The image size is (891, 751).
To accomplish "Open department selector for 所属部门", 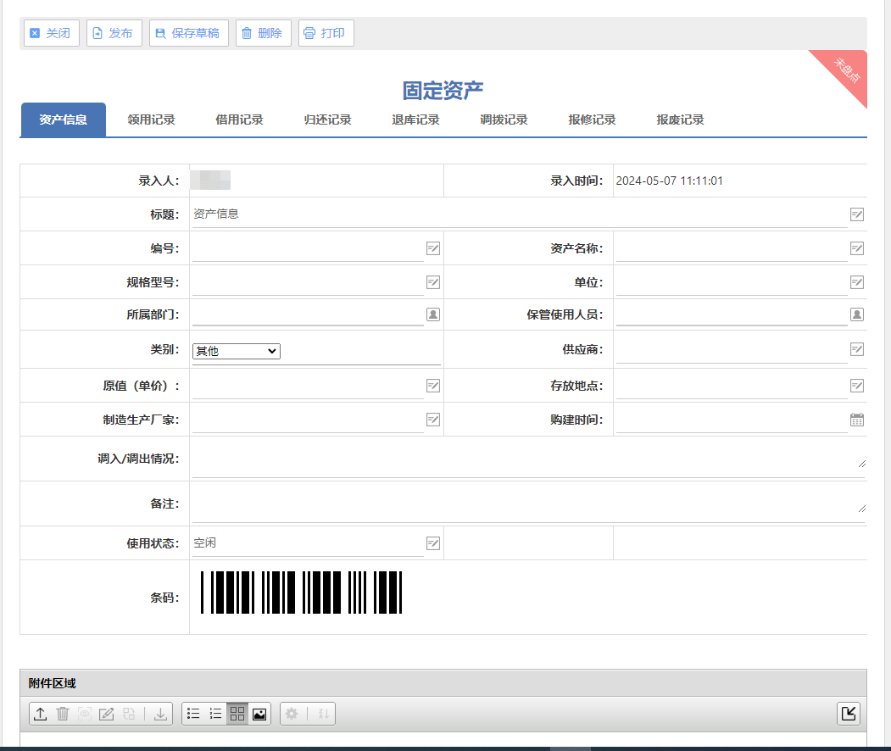I will (433, 314).
